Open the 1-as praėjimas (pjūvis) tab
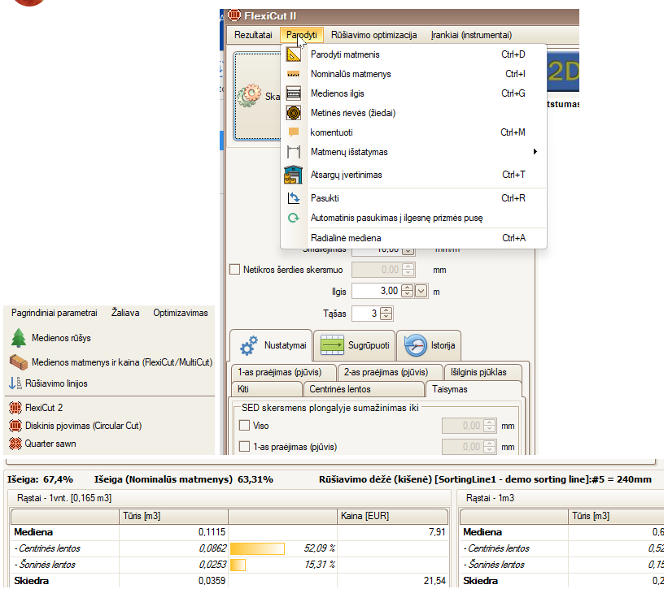This screenshot has height=589, width=668. [x=284, y=373]
